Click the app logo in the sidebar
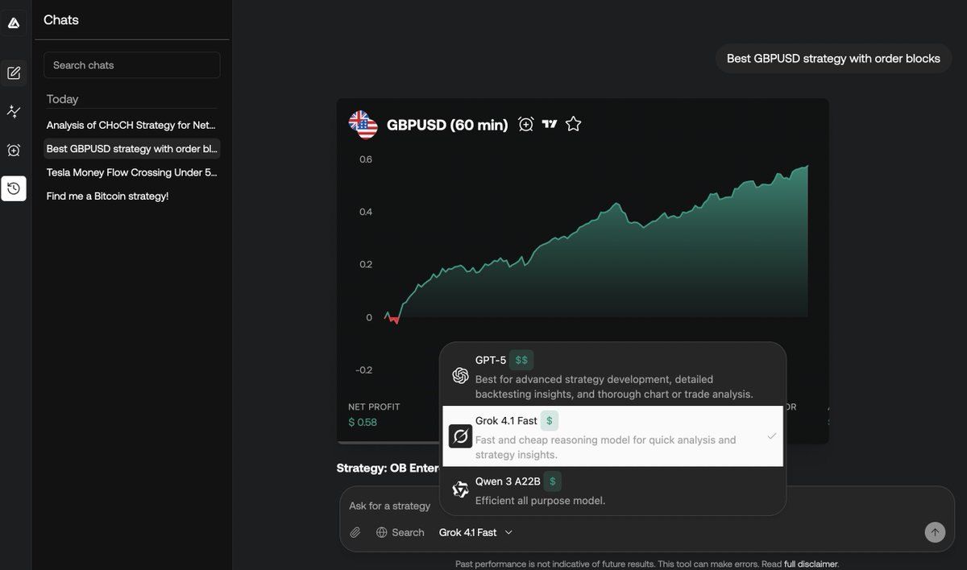This screenshot has width=967, height=570. [x=14, y=23]
